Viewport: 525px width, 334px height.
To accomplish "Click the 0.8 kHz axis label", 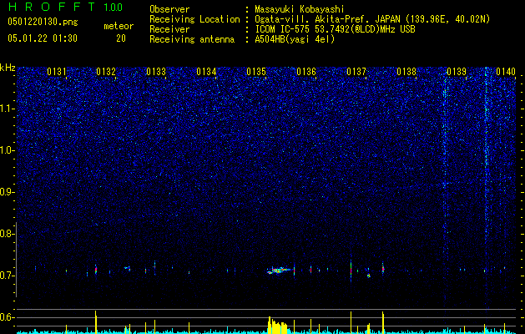I will coord(8,234).
